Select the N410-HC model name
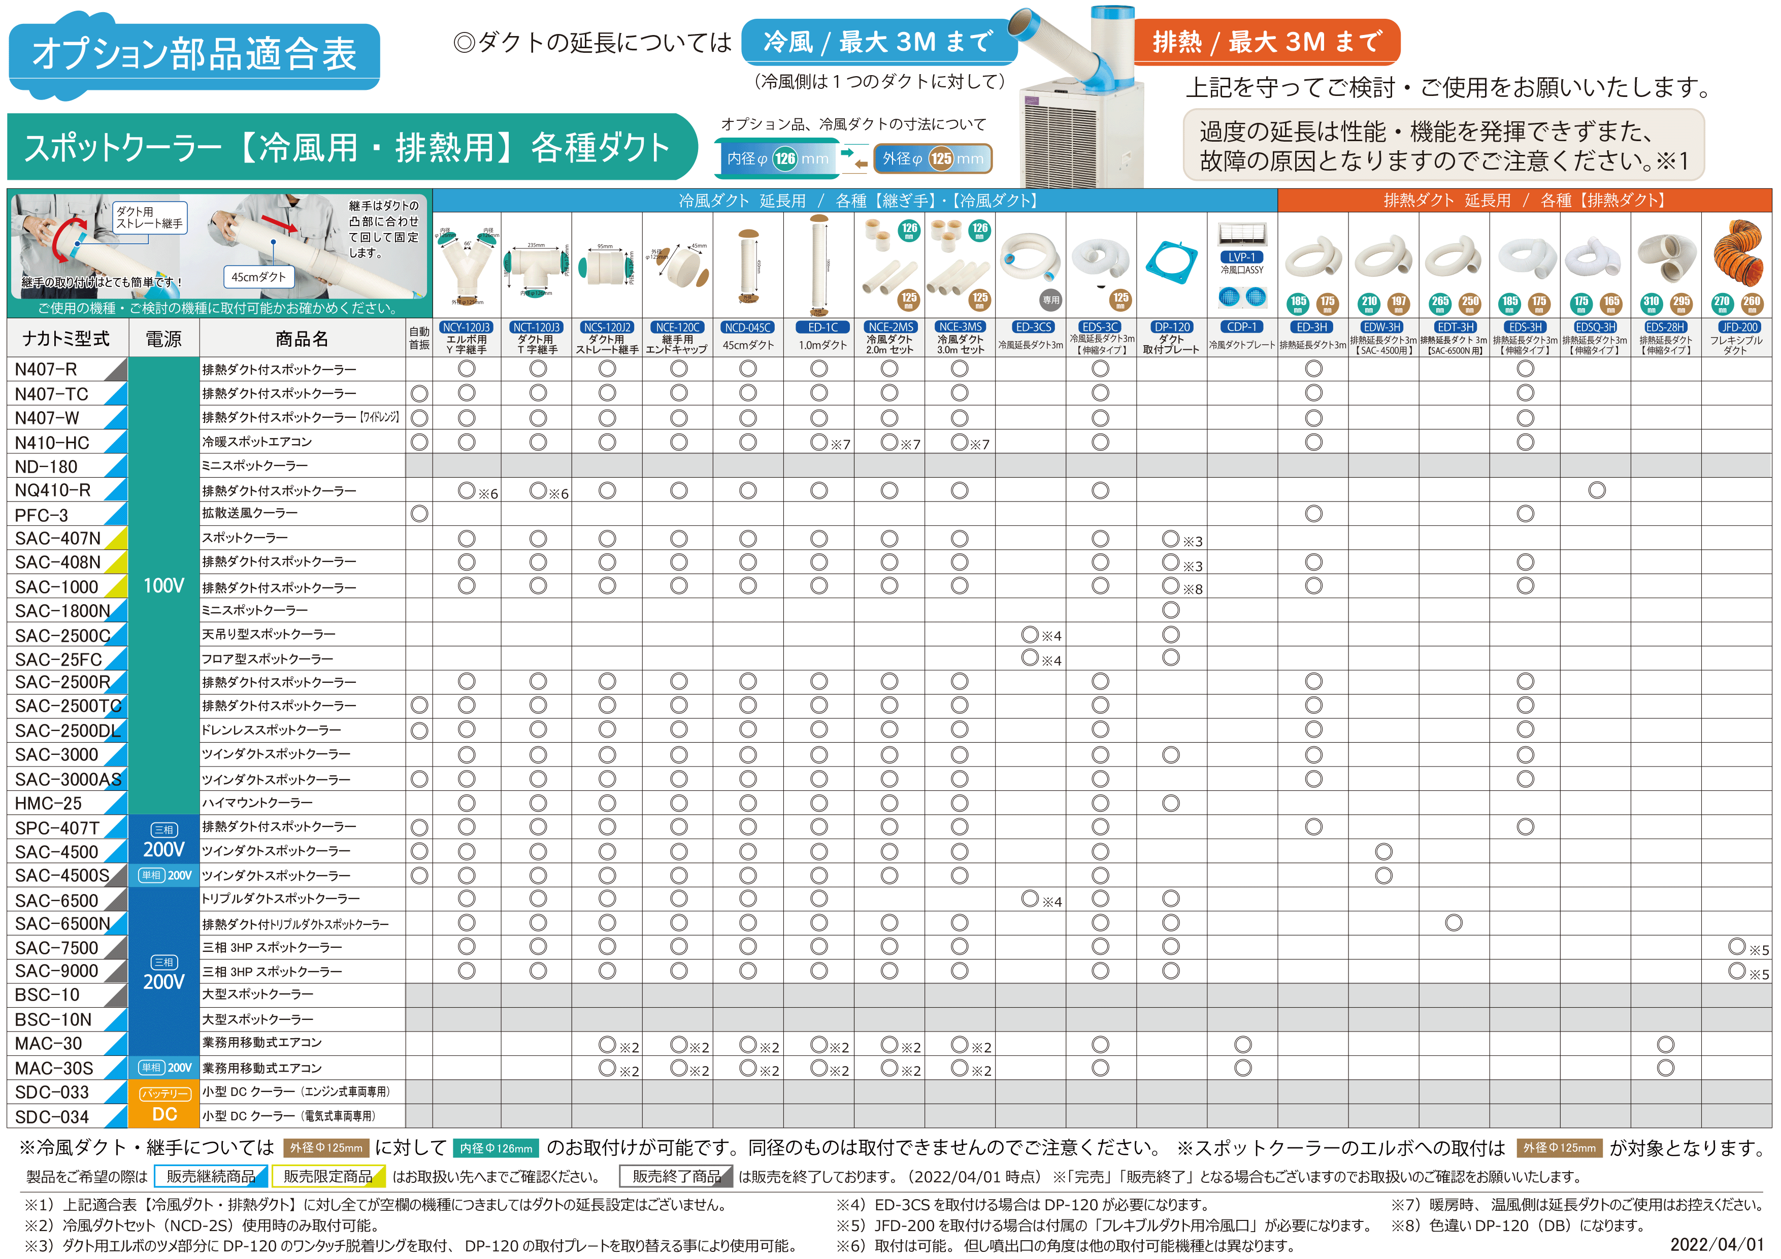Image resolution: width=1781 pixels, height=1259 pixels. [52, 443]
